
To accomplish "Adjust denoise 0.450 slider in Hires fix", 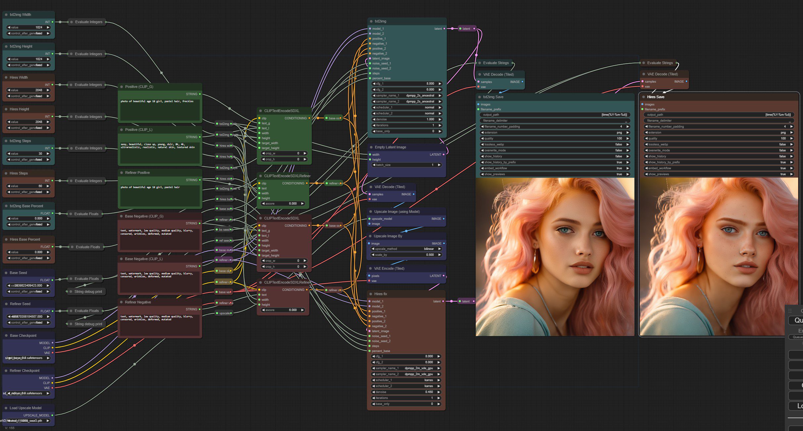I will (x=406, y=392).
